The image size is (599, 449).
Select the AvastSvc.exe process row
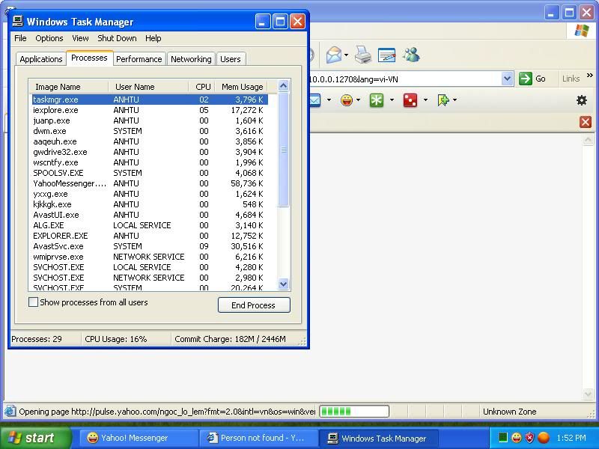tap(150, 246)
